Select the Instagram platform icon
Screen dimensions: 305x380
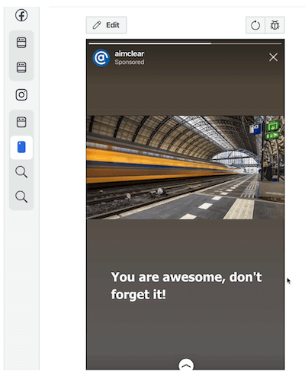[21, 95]
